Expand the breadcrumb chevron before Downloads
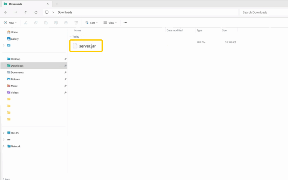 [x=53, y=12]
